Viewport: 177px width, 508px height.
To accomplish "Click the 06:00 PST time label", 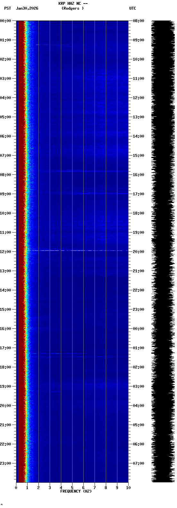I will pos(6,136).
